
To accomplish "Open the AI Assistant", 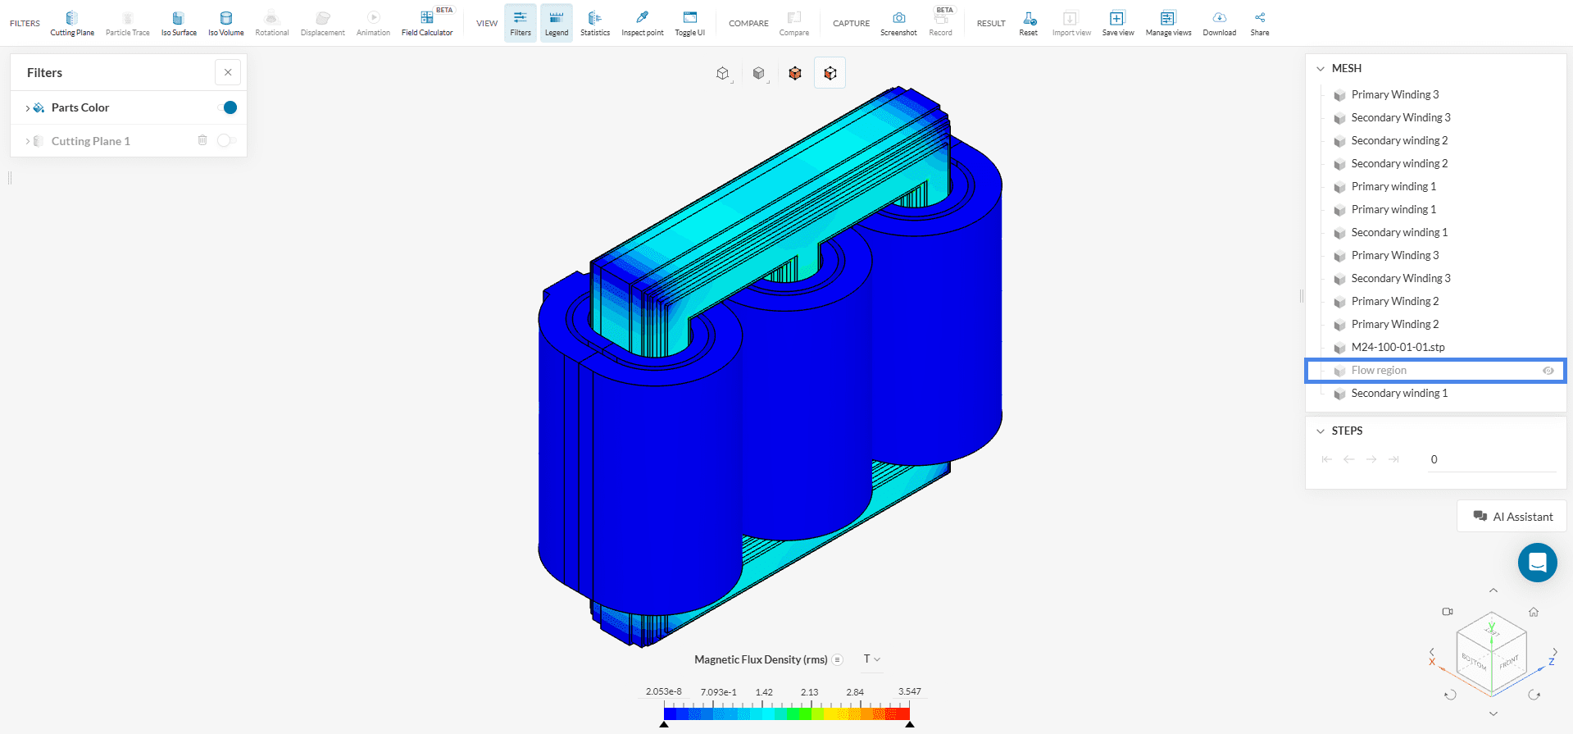I will click(x=1512, y=517).
